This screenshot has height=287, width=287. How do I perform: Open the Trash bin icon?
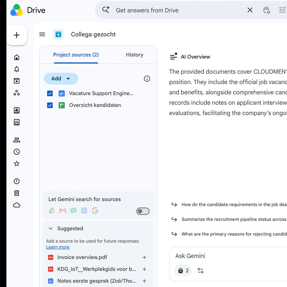coord(17,193)
